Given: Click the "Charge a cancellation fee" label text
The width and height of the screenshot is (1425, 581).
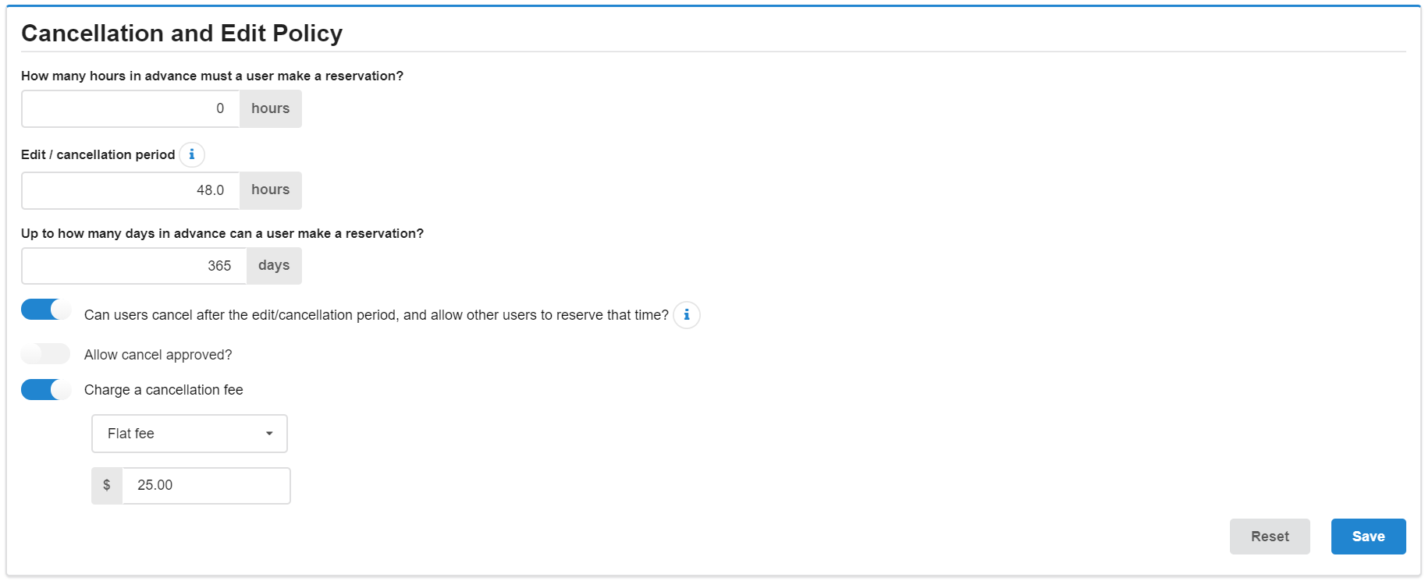Looking at the screenshot, I should coord(163,390).
